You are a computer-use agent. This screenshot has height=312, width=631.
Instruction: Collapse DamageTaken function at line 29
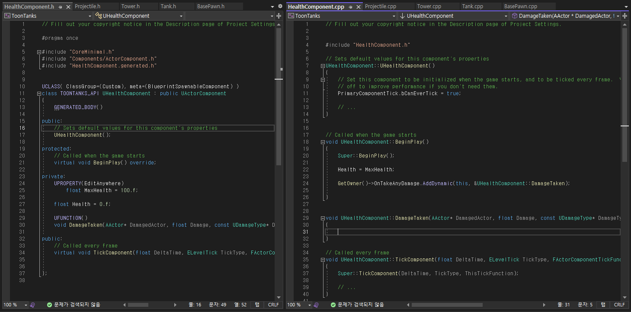tap(323, 218)
